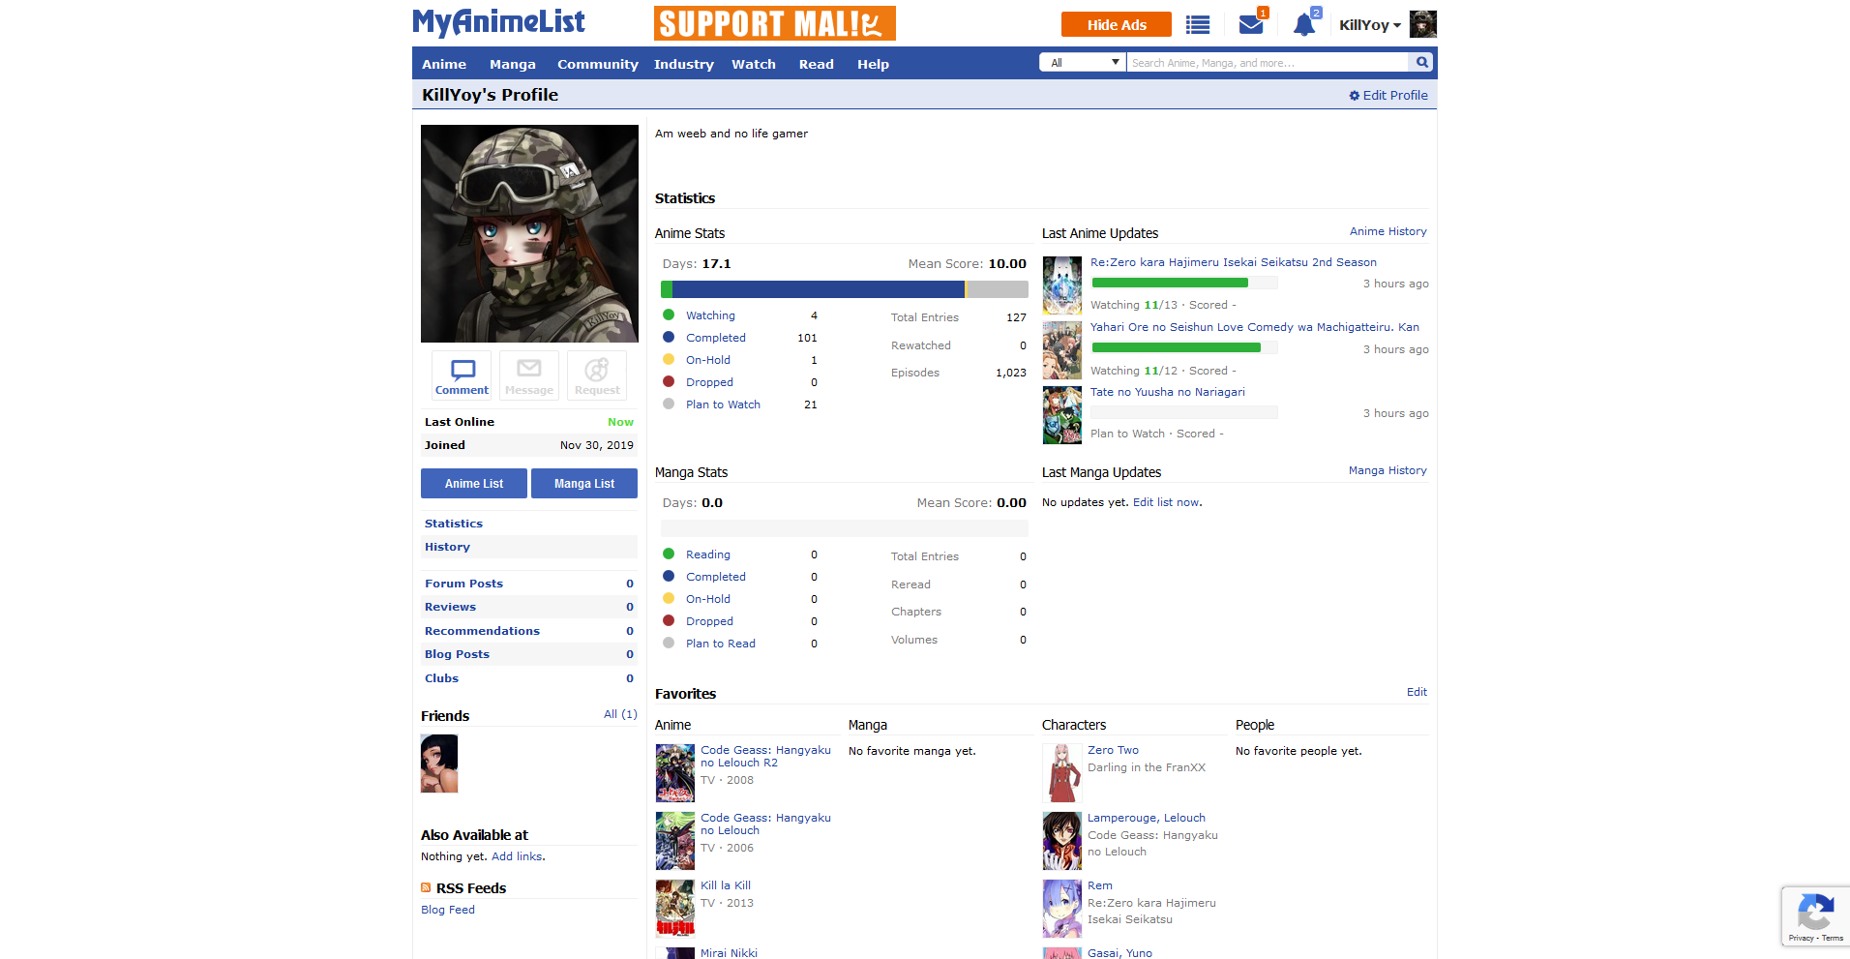Open the list menu icon in header
Viewport: 1850px width, 959px height.
click(x=1198, y=25)
